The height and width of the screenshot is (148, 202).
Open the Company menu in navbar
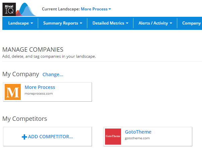tap(191, 23)
